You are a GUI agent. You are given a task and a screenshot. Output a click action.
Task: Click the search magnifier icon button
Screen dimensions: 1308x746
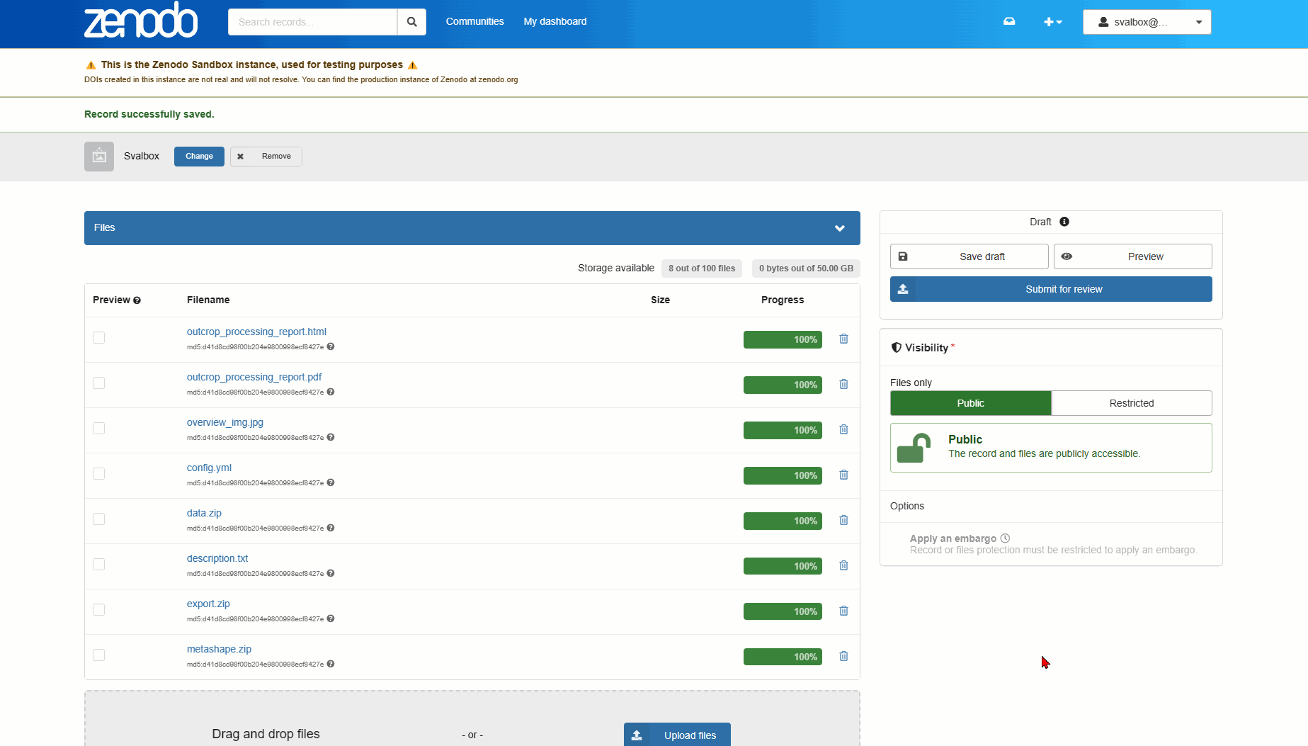click(411, 22)
